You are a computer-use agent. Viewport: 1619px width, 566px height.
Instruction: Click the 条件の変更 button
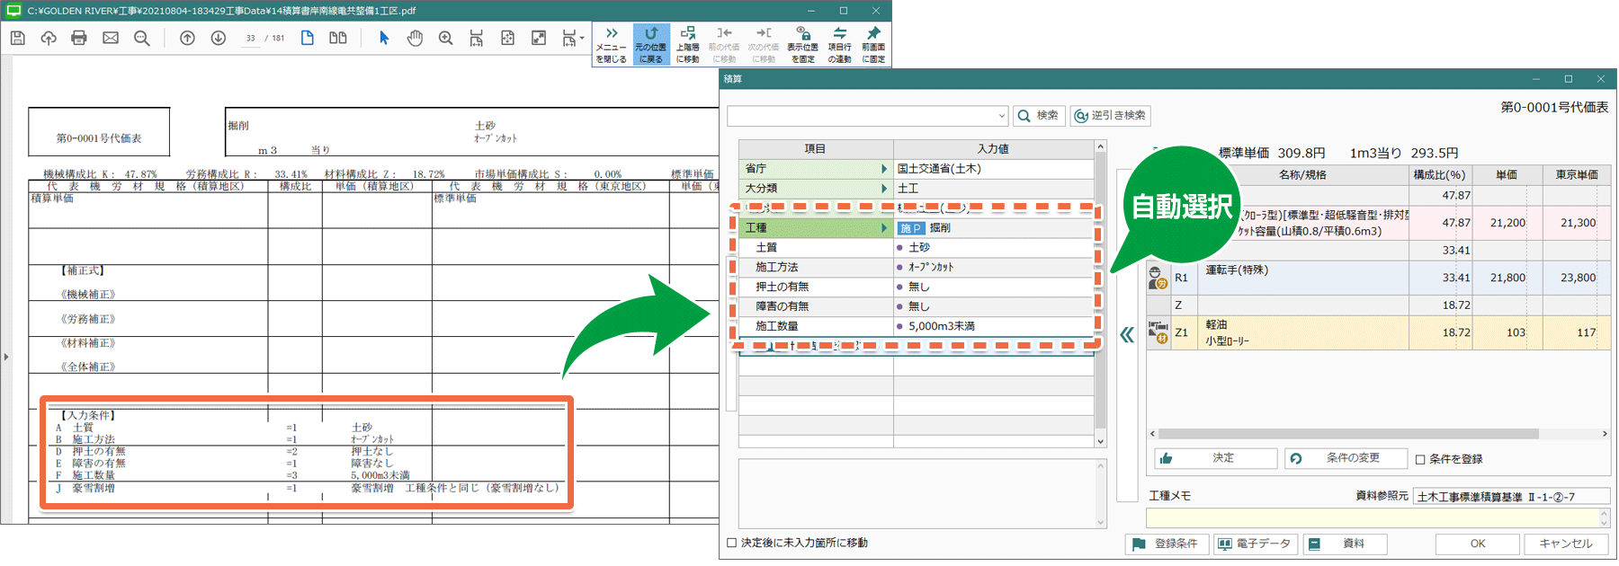1346,458
